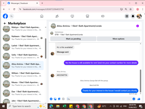Viewport: 145px width, 109px height.
Task: Show hidden system tray icons chevron
Action: (110, 106)
